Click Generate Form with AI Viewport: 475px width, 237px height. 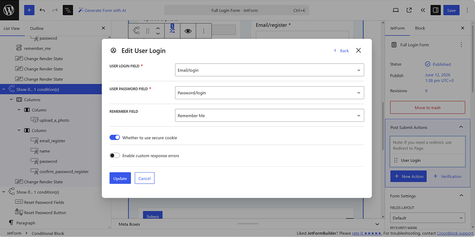point(102,10)
